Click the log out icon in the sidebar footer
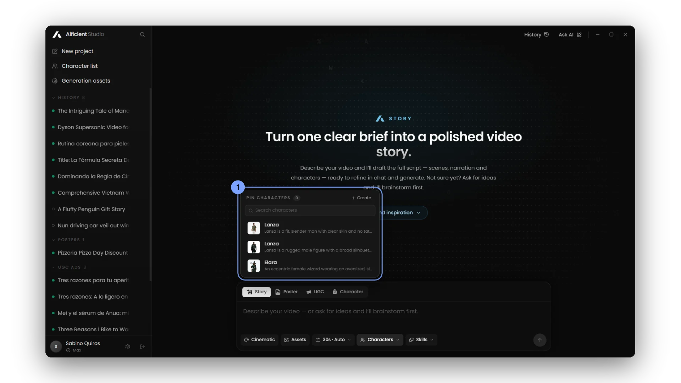 (x=143, y=347)
